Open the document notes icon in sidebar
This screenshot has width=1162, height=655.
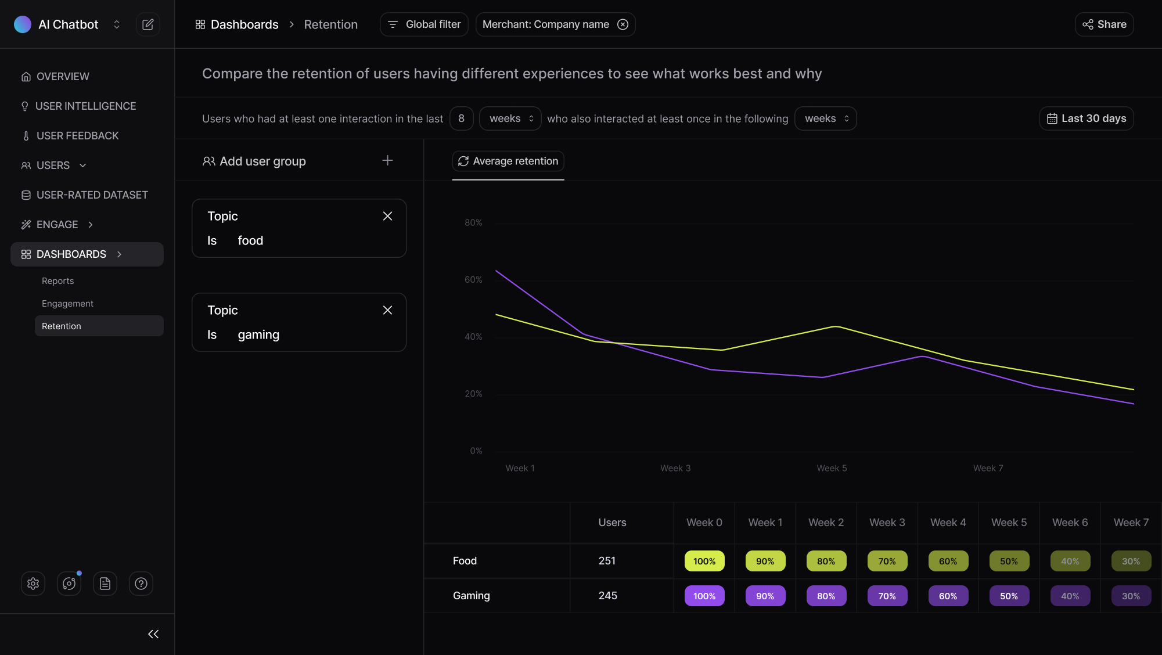[105, 584]
